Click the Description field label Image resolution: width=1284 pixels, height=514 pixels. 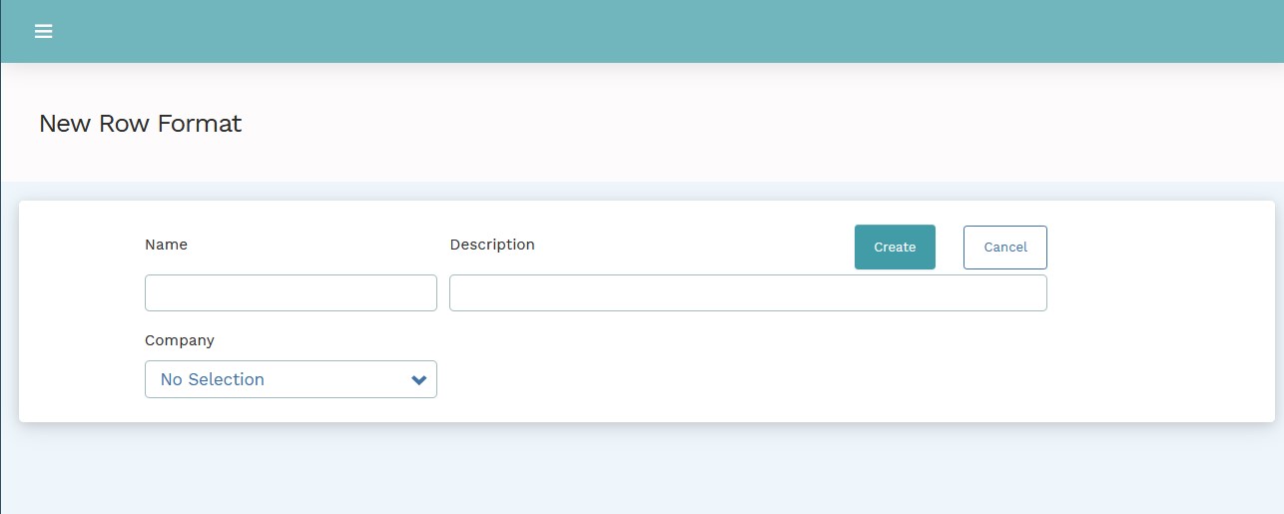[492, 245]
